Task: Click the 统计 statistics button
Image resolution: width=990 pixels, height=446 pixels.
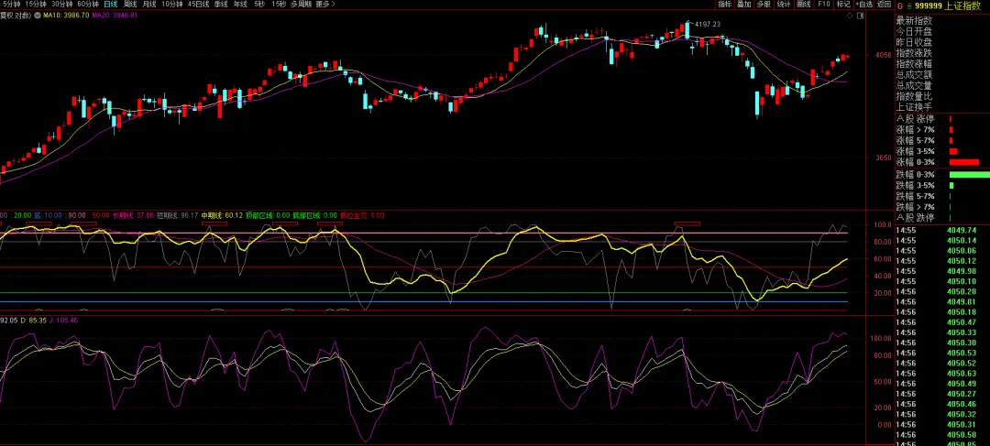Action: coord(784,4)
